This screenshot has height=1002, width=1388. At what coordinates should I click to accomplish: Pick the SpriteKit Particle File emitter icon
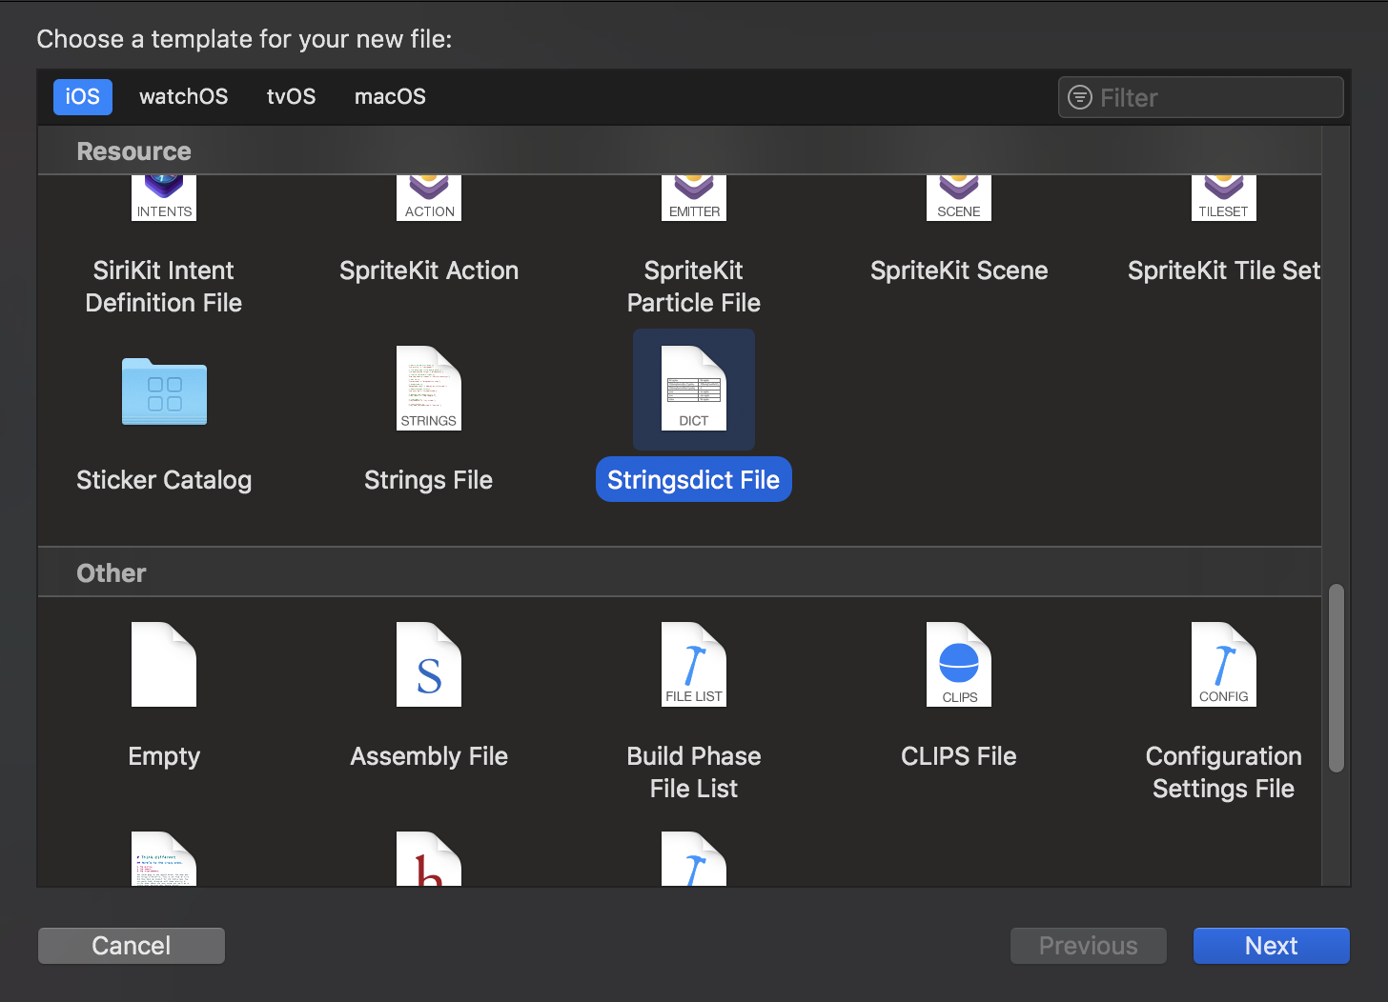tap(694, 198)
